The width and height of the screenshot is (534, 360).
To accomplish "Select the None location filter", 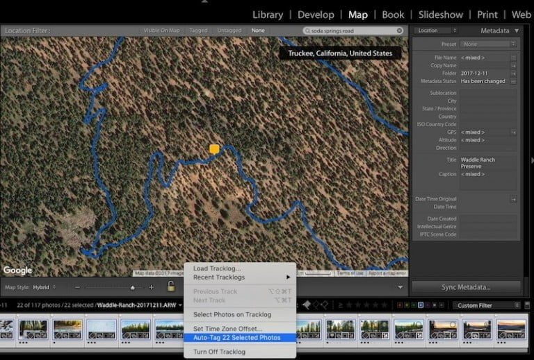I will click(x=258, y=31).
